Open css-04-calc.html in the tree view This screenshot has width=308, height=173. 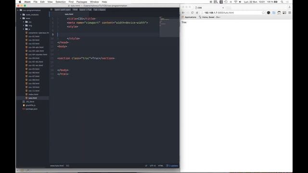point(36,51)
